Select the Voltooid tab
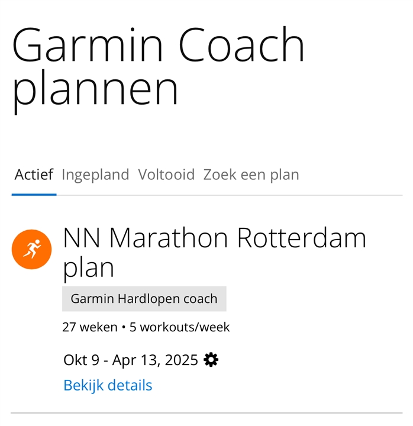The height and width of the screenshot is (426, 413). (166, 175)
